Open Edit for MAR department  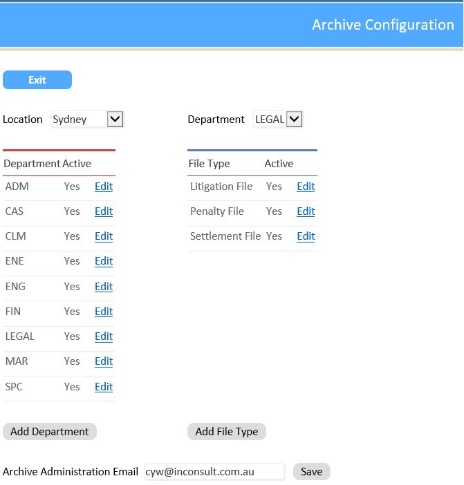pos(104,361)
